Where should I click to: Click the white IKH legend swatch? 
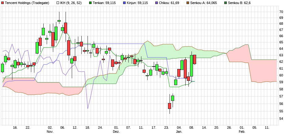pyautogui.click(x=58, y=3)
